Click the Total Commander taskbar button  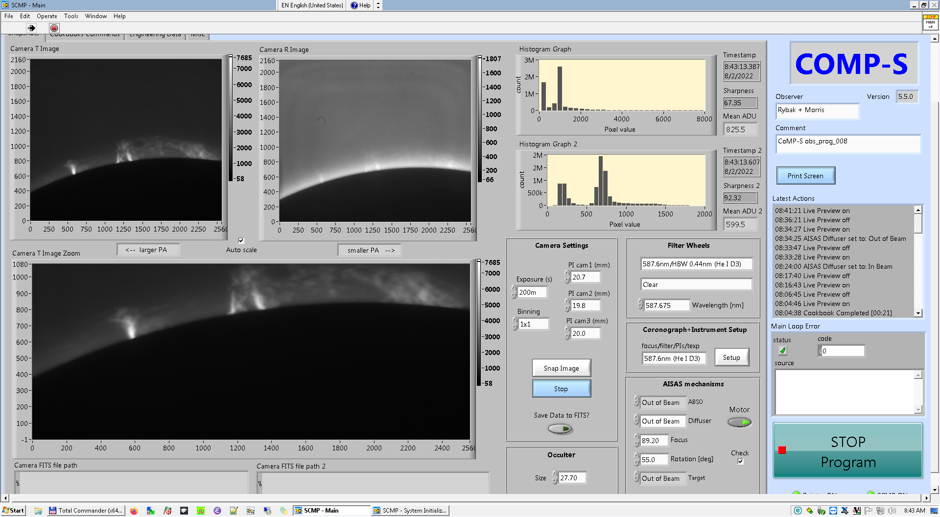coord(86,511)
